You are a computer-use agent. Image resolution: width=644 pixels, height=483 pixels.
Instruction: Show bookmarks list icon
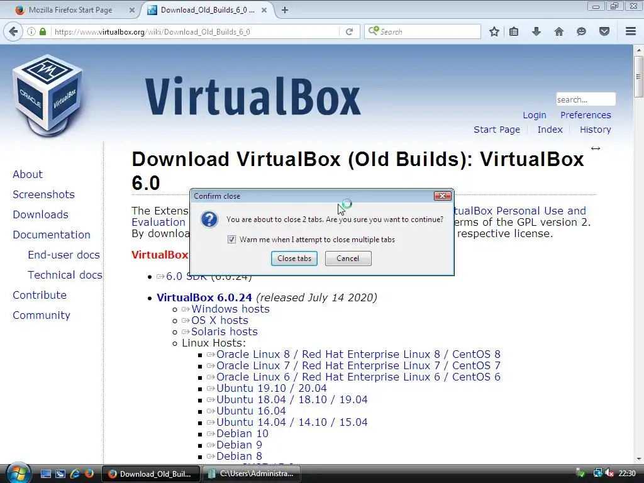pyautogui.click(x=514, y=31)
